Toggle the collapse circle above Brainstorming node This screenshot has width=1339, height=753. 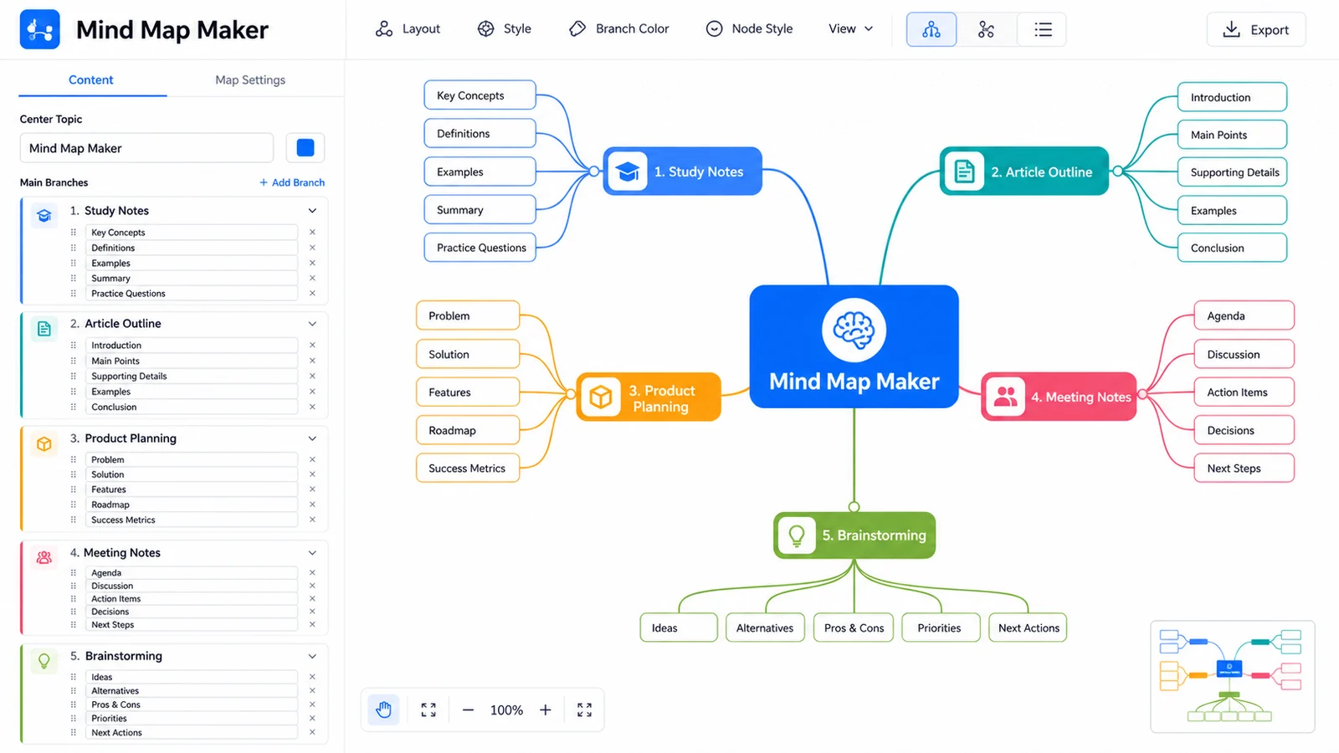(854, 507)
